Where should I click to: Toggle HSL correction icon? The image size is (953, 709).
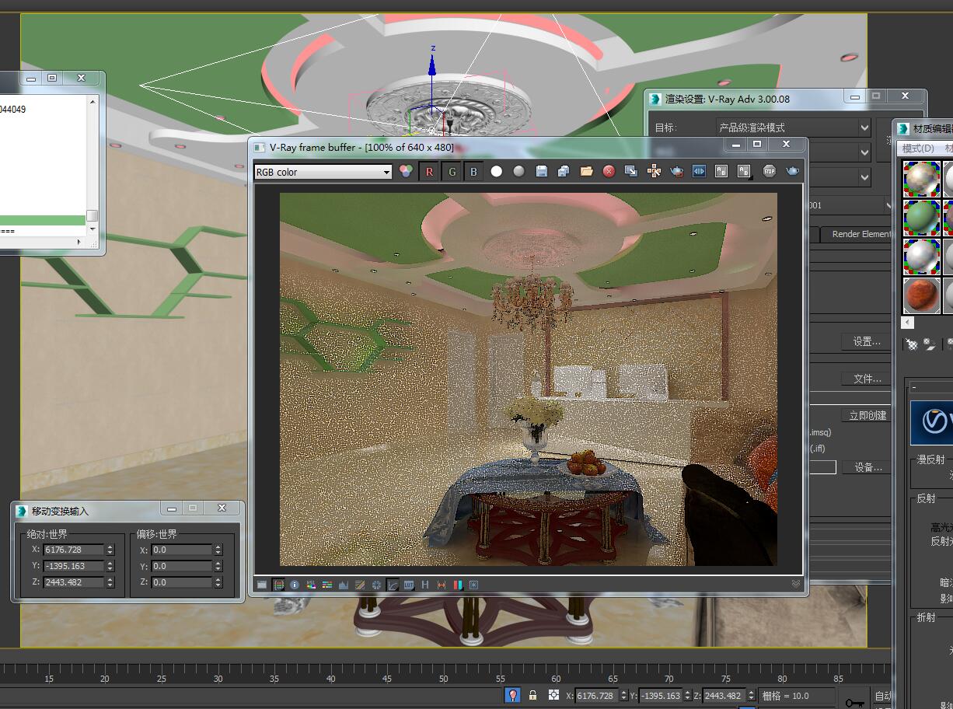pos(311,585)
